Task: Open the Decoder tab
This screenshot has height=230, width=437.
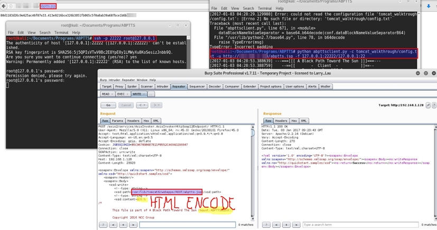Action: coord(215,87)
